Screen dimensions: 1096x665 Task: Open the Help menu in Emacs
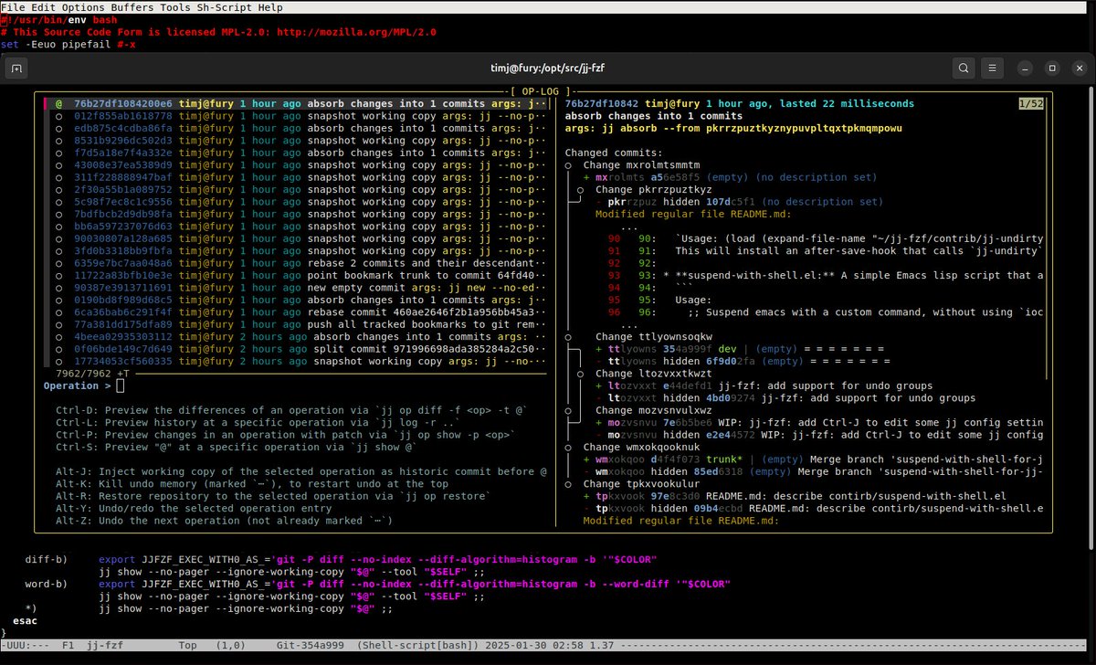[x=269, y=7]
